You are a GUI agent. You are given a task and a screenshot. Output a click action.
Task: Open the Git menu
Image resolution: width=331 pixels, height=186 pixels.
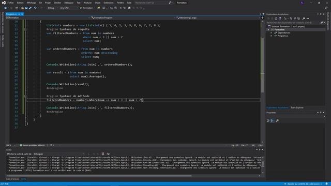(40, 3)
